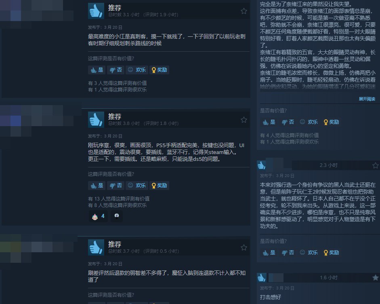Toggle star on the 2.3 hour review
380x304 pixels.
[376, 165]
